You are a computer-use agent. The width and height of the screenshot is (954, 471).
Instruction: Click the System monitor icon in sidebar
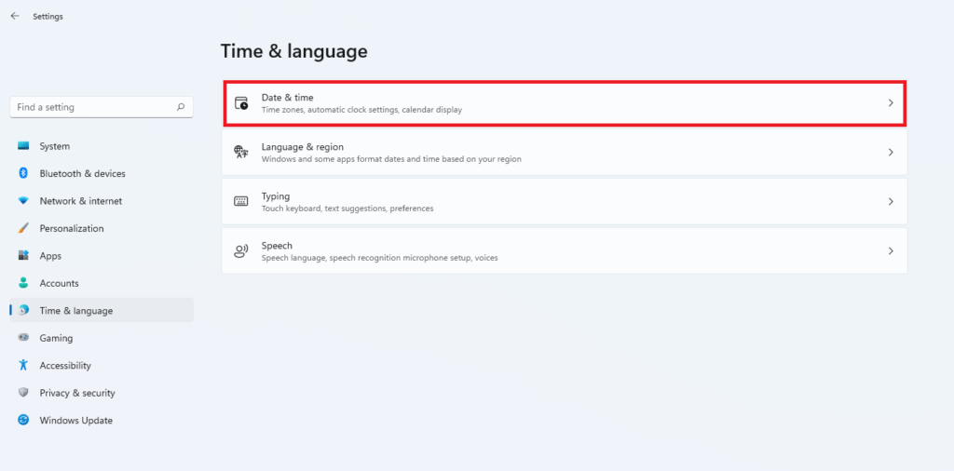[23, 146]
